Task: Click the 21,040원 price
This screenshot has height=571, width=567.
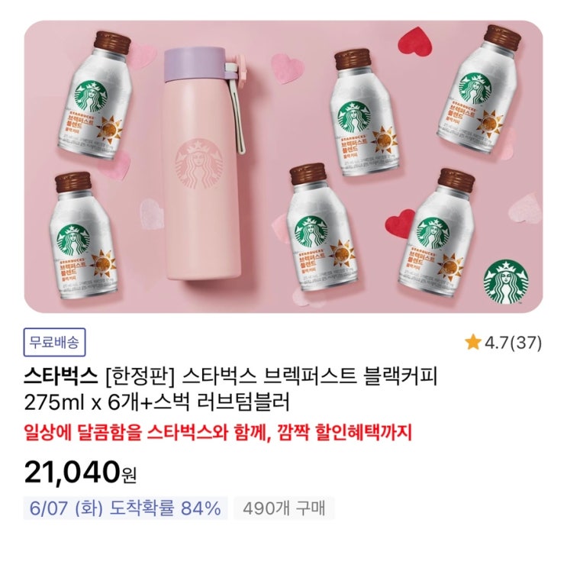Action: pos(80,473)
